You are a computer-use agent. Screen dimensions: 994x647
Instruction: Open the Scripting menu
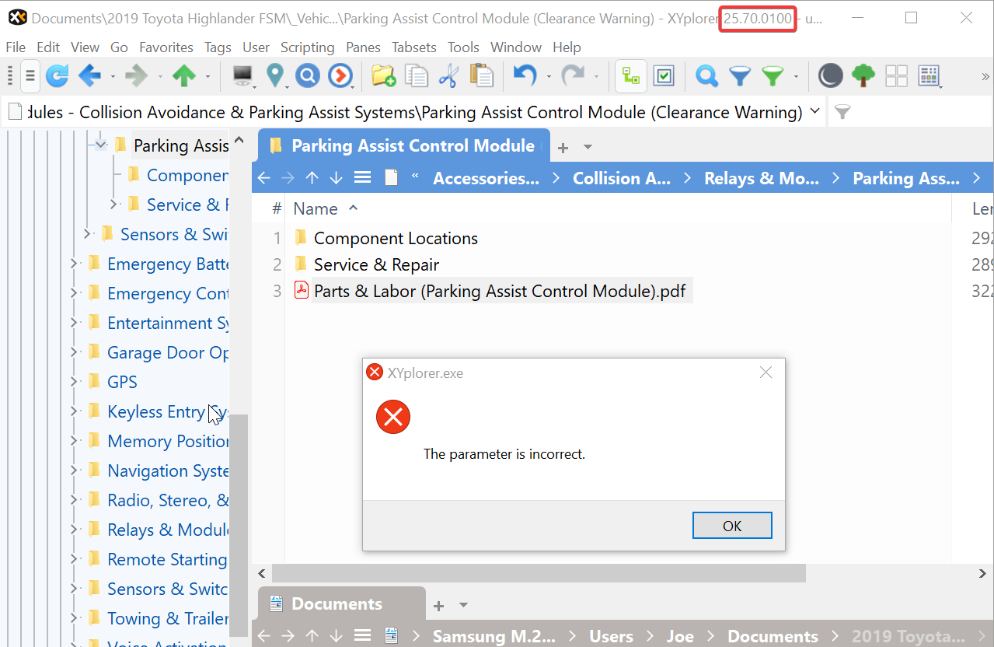pos(308,47)
